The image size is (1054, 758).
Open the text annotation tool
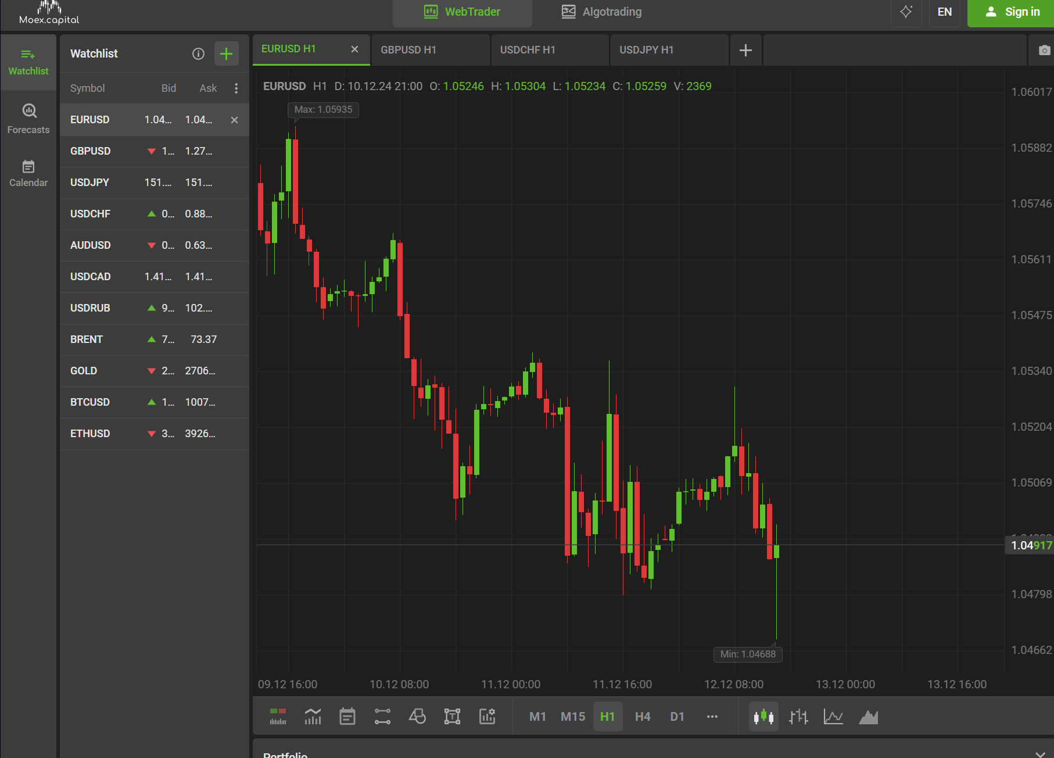click(452, 717)
